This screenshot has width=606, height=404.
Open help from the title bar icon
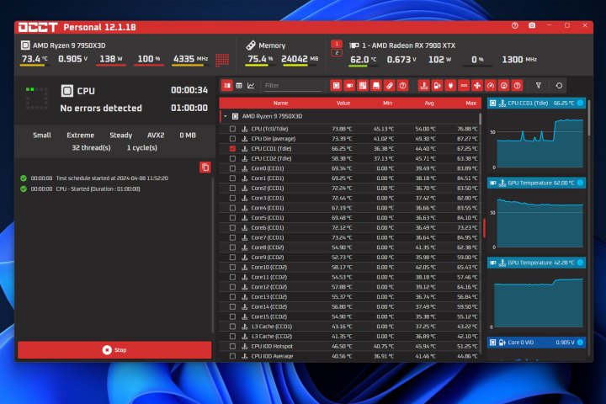tap(515, 25)
